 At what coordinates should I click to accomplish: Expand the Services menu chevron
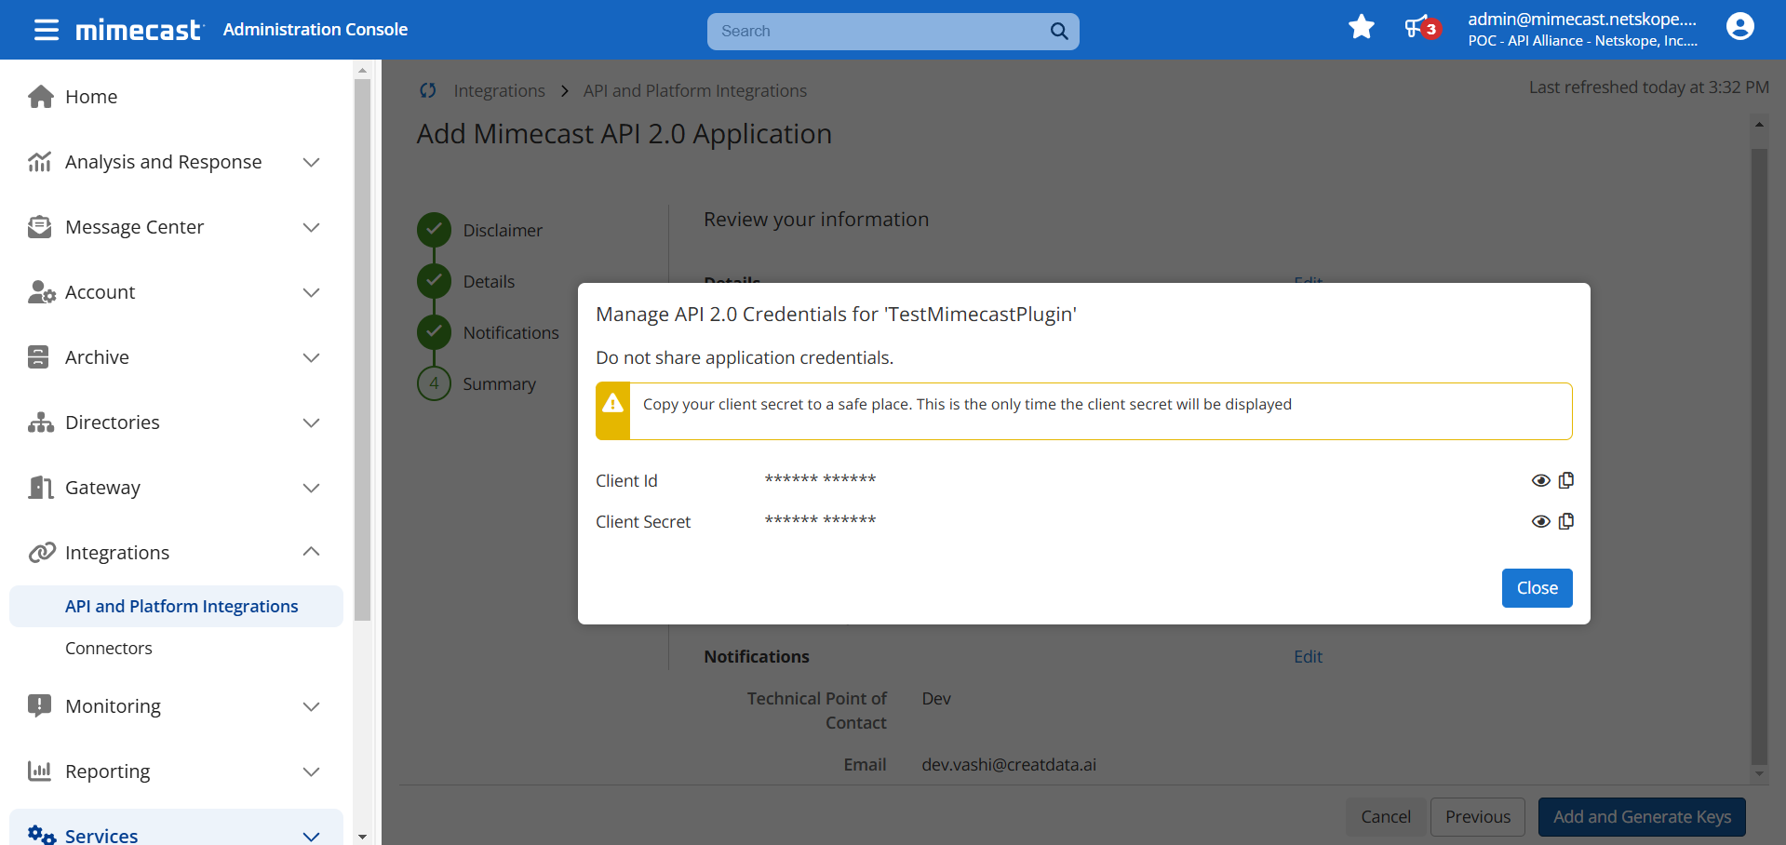point(312,836)
